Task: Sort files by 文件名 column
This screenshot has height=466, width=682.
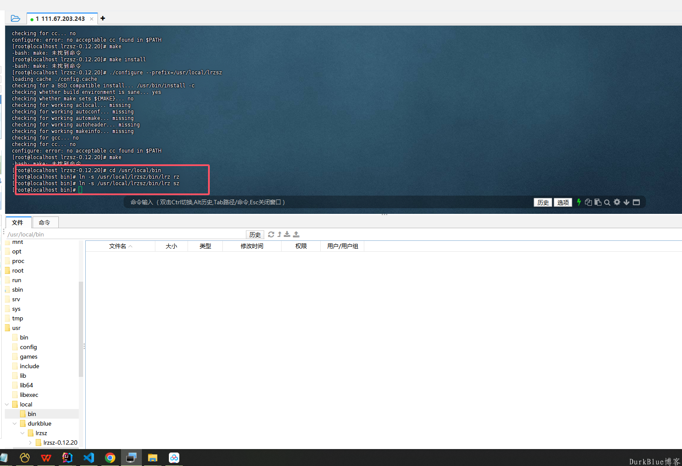Action: [121, 246]
